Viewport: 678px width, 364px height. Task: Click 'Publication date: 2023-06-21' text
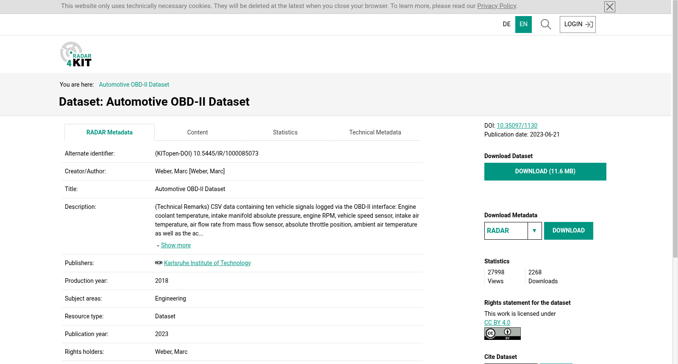click(x=522, y=134)
